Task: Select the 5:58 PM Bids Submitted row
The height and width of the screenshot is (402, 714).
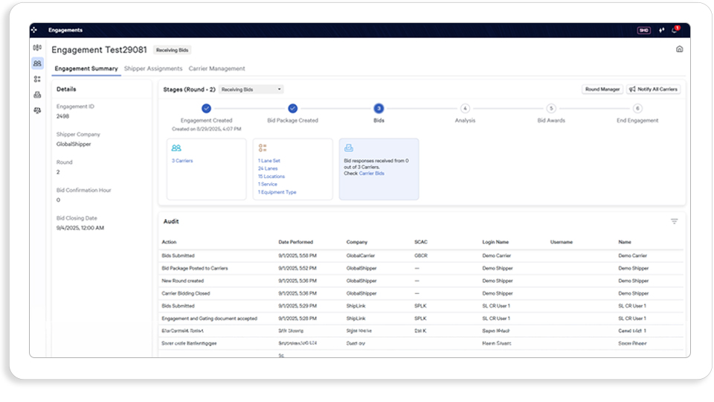Action: [x=422, y=255]
